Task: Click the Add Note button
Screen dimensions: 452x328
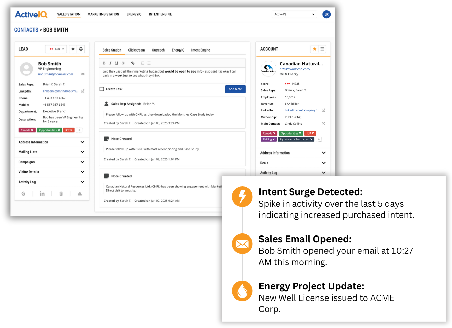Action: click(235, 89)
